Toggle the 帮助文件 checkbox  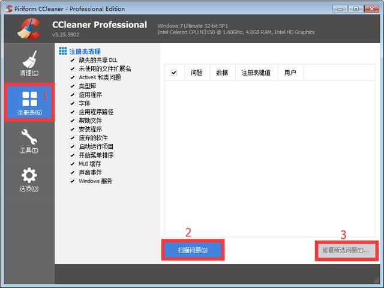click(73, 121)
